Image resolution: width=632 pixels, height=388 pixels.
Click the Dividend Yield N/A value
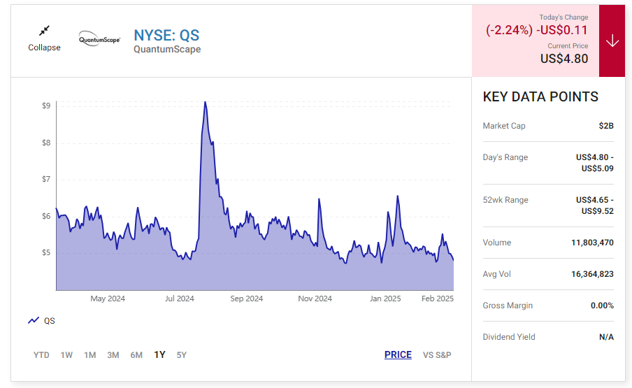click(606, 337)
